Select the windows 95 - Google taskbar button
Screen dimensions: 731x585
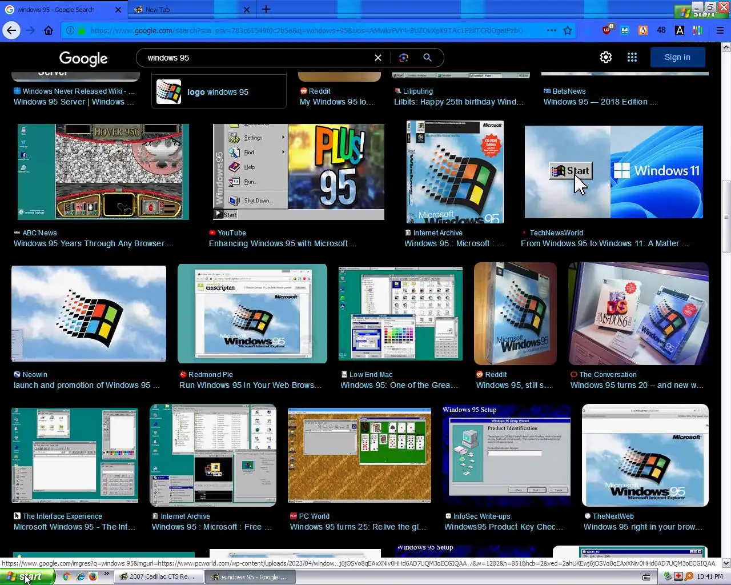pyautogui.click(x=250, y=576)
